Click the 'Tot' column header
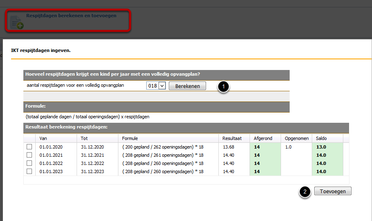The width and height of the screenshot is (372, 221). tap(84, 138)
